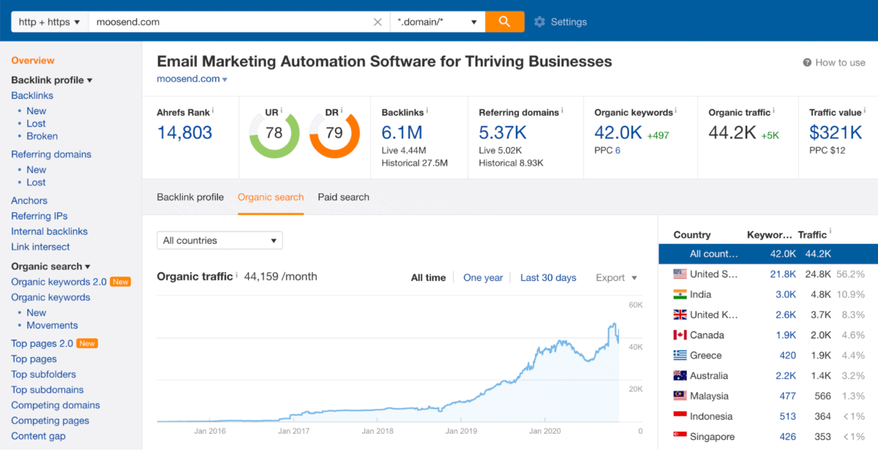Collapse the Backlink profile sidebar section
Viewport: 878px width, 450px height.
click(x=52, y=80)
